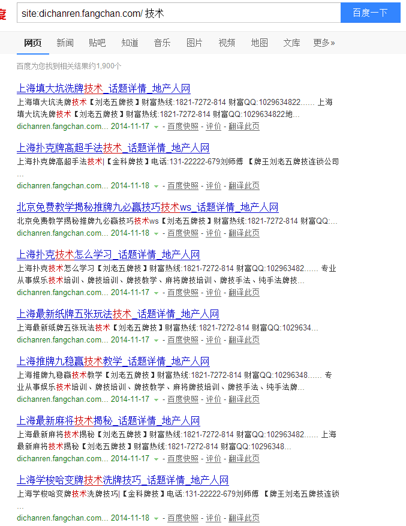The height and width of the screenshot is (526, 406).
Task: Click 评价 under 上海学梭哈变牌技术 result
Action: 213,518
